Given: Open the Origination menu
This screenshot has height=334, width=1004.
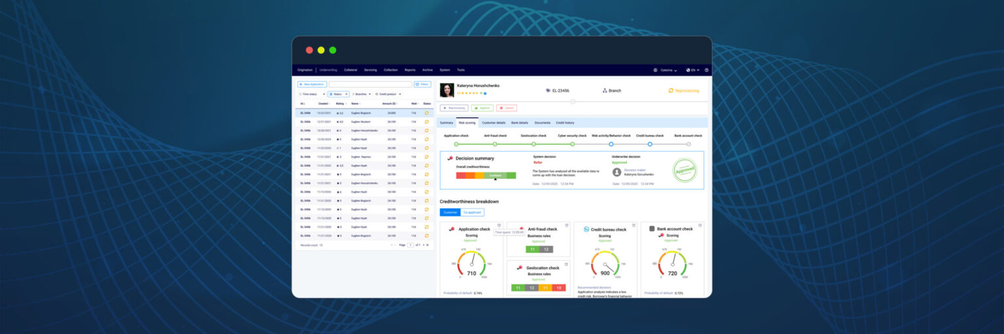Looking at the screenshot, I should (305, 70).
